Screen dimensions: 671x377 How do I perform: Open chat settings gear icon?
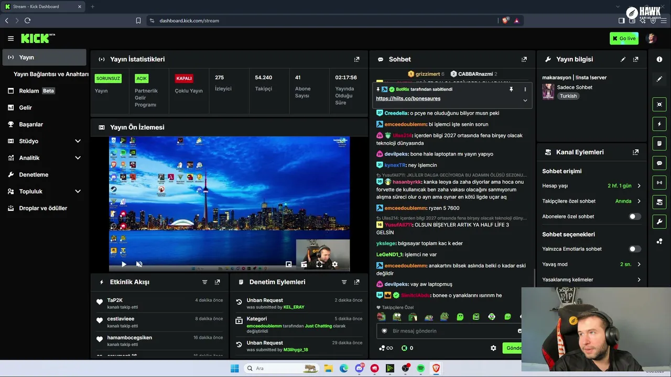pos(493,348)
